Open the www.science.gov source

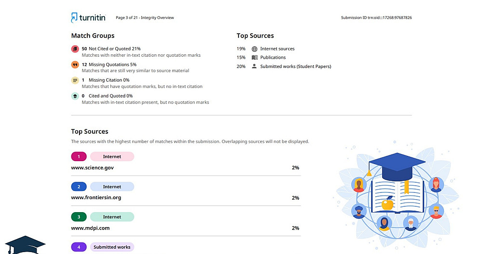tap(93, 168)
